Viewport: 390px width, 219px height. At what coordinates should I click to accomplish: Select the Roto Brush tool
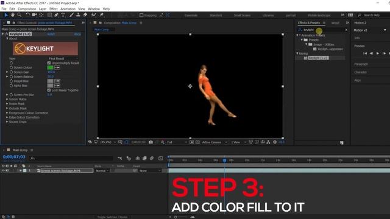click(x=93, y=15)
